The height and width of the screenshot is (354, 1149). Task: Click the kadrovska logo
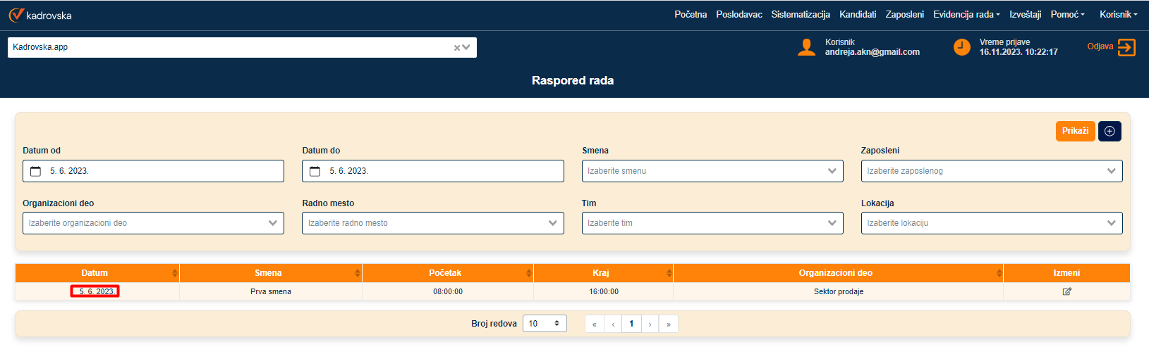pyautogui.click(x=40, y=15)
